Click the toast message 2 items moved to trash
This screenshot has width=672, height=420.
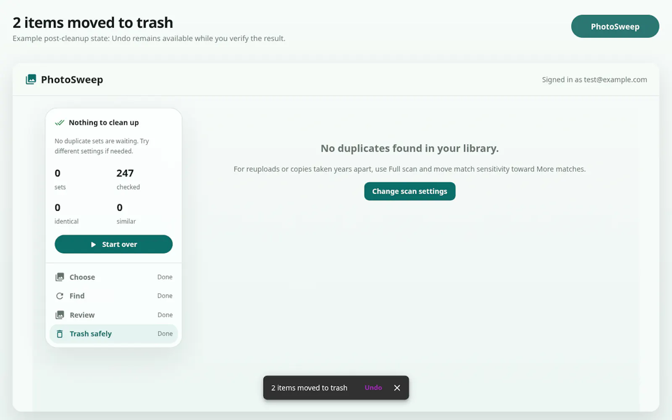(x=309, y=388)
